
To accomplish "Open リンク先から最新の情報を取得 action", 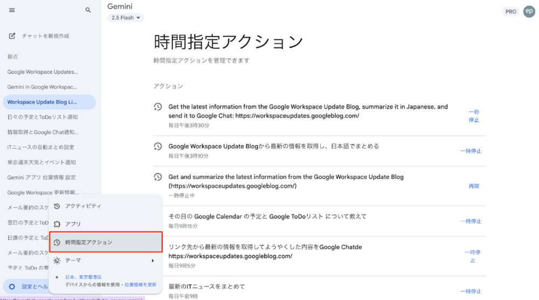I will (x=265, y=252).
